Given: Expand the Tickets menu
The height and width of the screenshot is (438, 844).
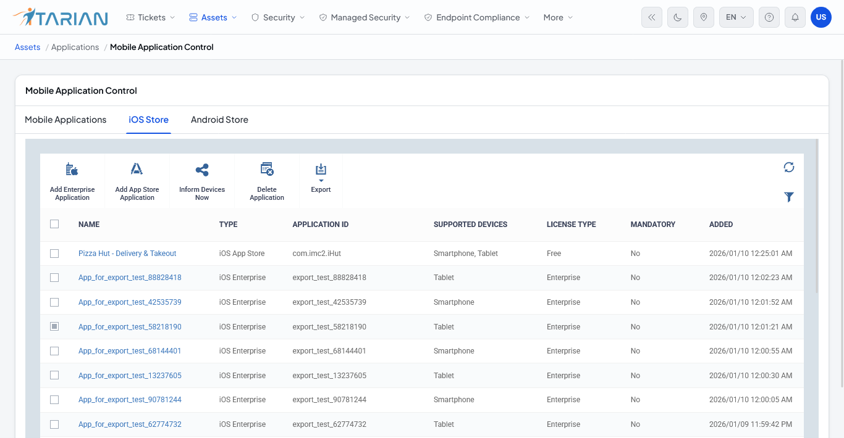Looking at the screenshot, I should pyautogui.click(x=150, y=17).
